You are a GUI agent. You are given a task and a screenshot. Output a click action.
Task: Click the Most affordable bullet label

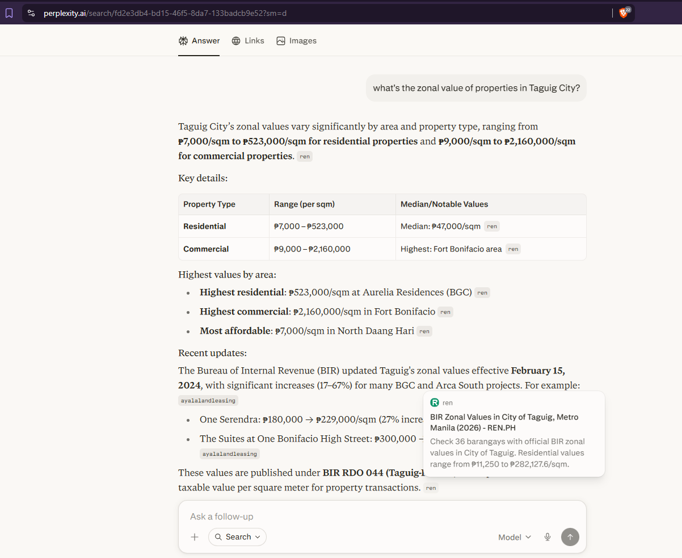coord(236,331)
